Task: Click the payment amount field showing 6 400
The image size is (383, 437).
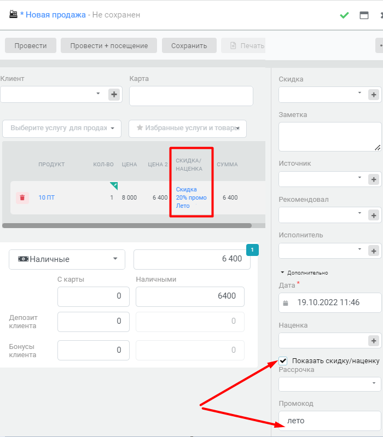Action: 192,259
